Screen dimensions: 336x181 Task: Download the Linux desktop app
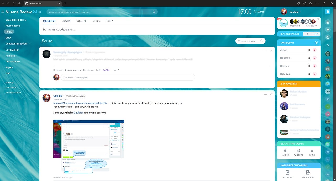(312, 152)
